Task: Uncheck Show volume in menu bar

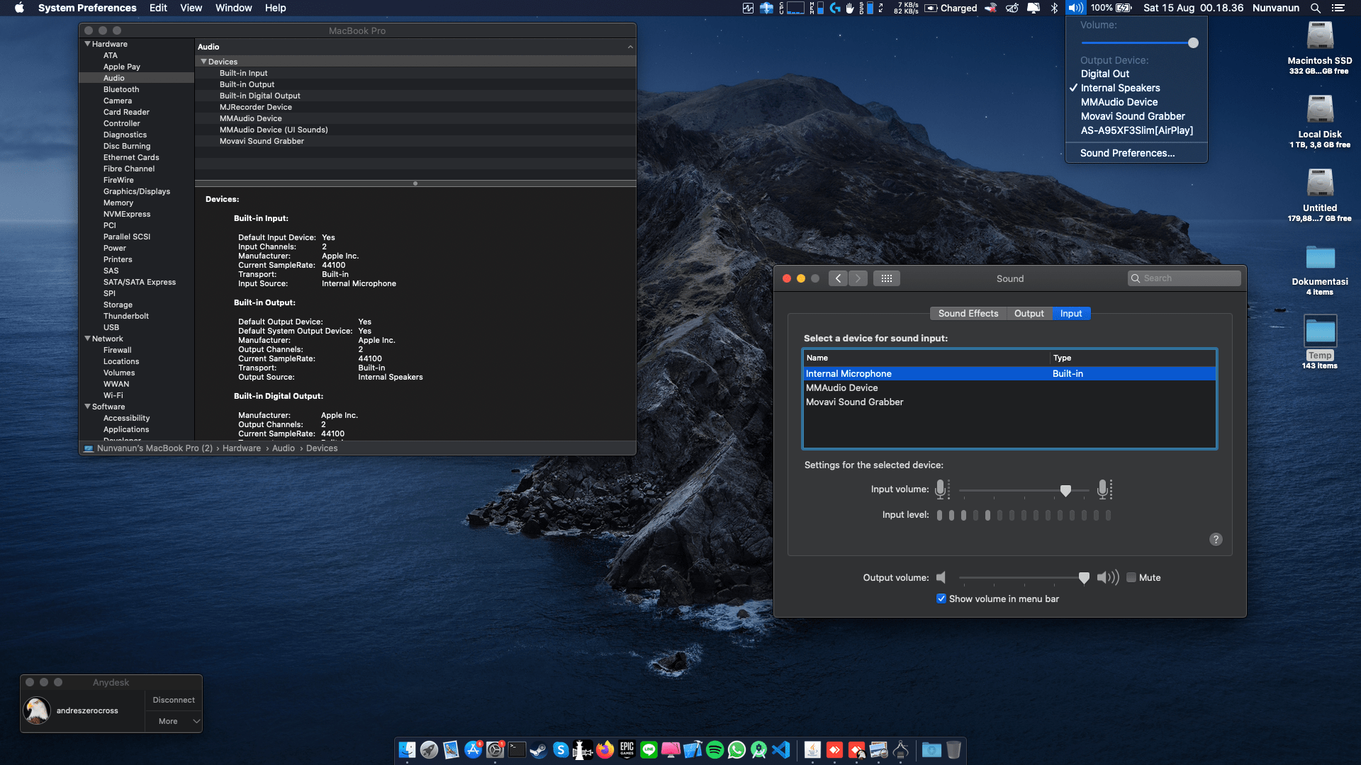Action: coord(941,599)
